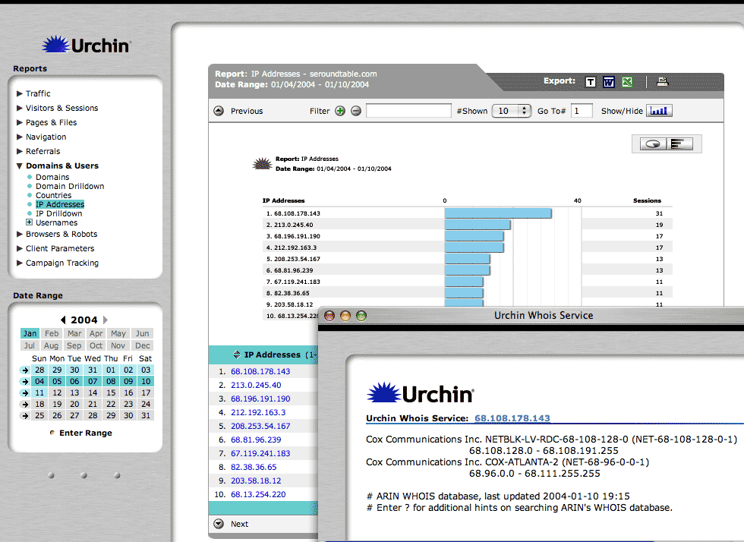Click Next page text link
Screen dimensions: 744x542
tap(239, 524)
